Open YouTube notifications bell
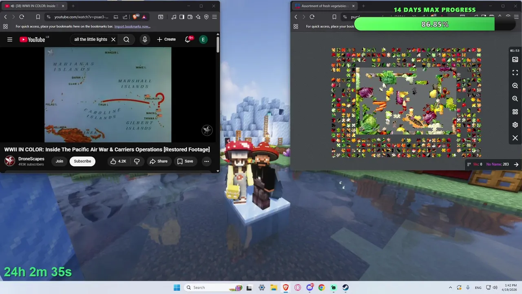The height and width of the screenshot is (294, 522). tap(188, 40)
